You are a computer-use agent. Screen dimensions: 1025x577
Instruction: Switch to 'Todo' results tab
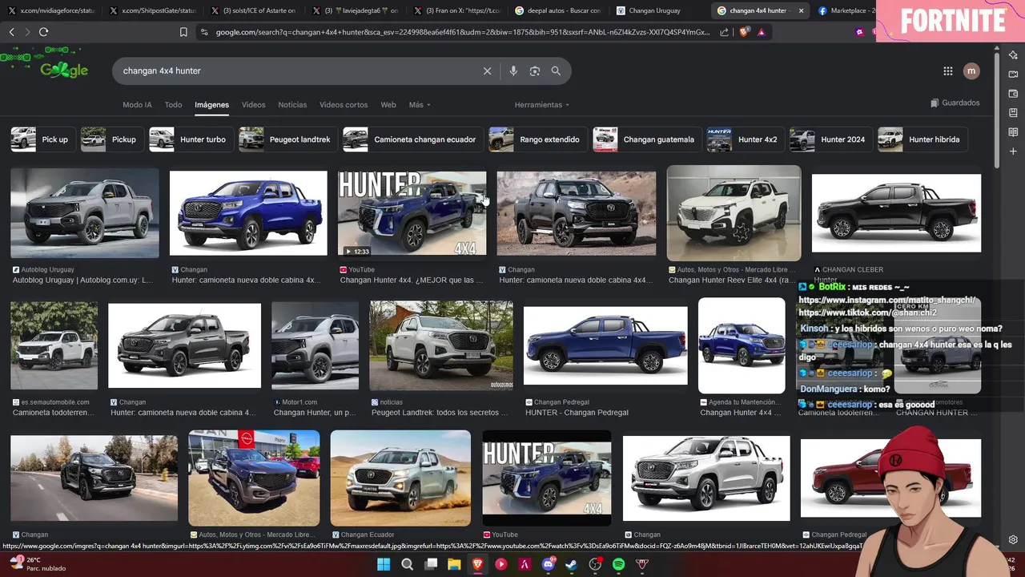point(173,105)
